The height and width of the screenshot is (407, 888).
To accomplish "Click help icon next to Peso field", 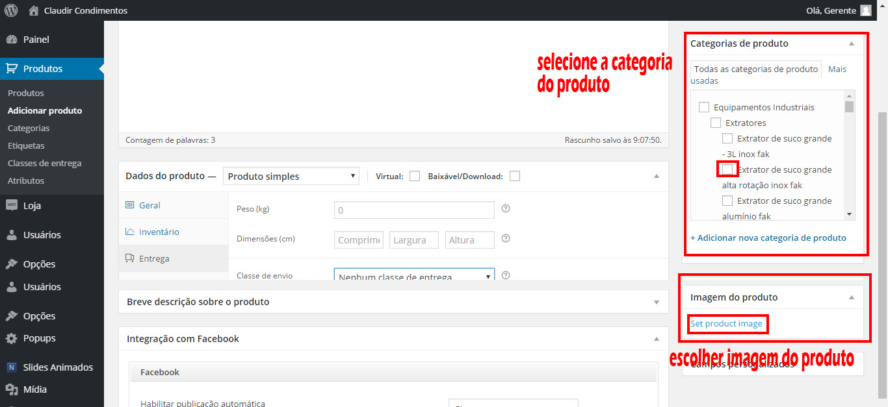I will (x=506, y=209).
